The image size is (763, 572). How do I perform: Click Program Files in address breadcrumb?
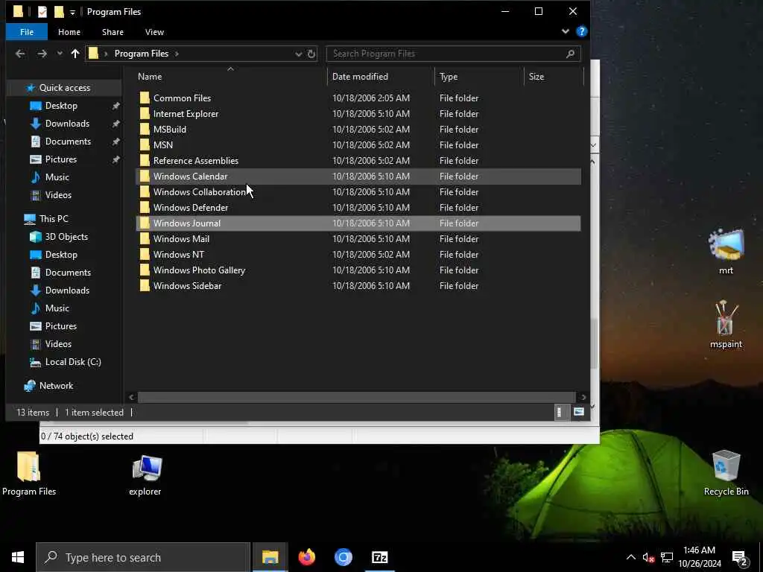[141, 54]
